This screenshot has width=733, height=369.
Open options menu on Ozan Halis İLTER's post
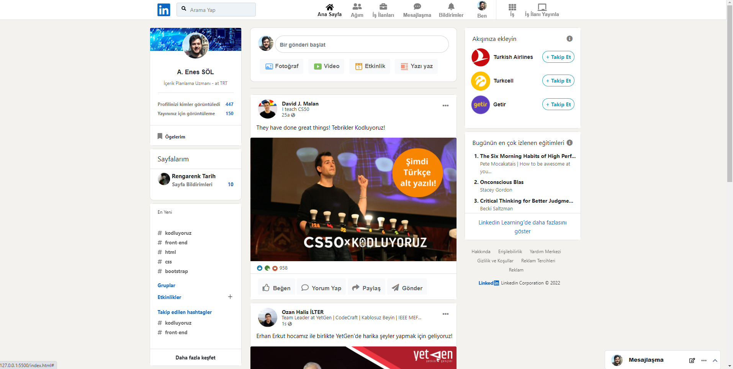445,314
